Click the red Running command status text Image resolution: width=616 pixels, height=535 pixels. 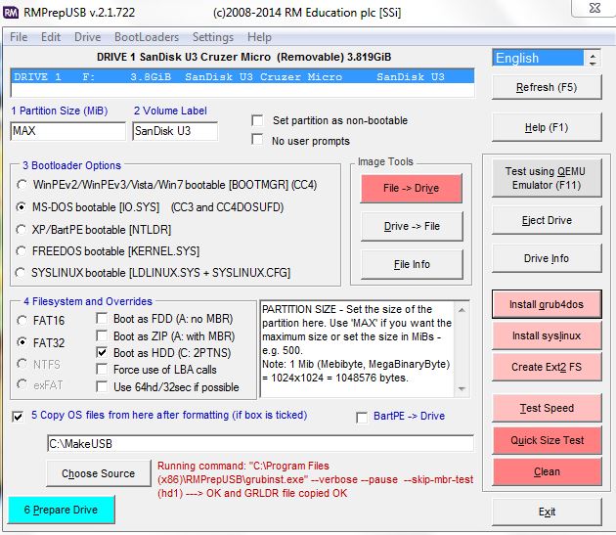(315, 479)
